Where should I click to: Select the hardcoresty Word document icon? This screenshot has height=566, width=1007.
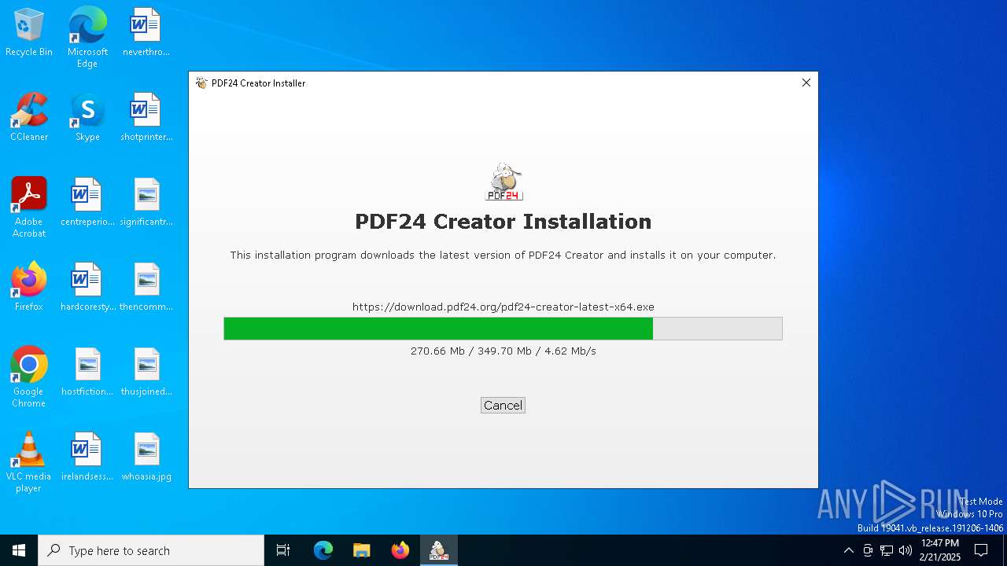pyautogui.click(x=87, y=288)
